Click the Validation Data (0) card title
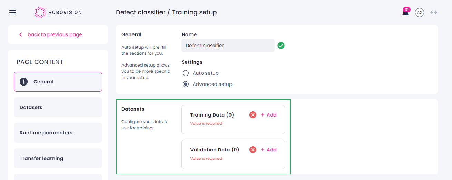Viewport: 452px width, 180px height. 215,150
